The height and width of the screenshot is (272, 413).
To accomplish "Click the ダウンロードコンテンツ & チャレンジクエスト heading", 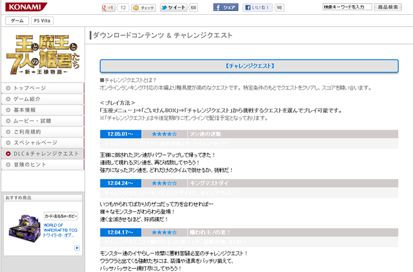I will (x=163, y=35).
